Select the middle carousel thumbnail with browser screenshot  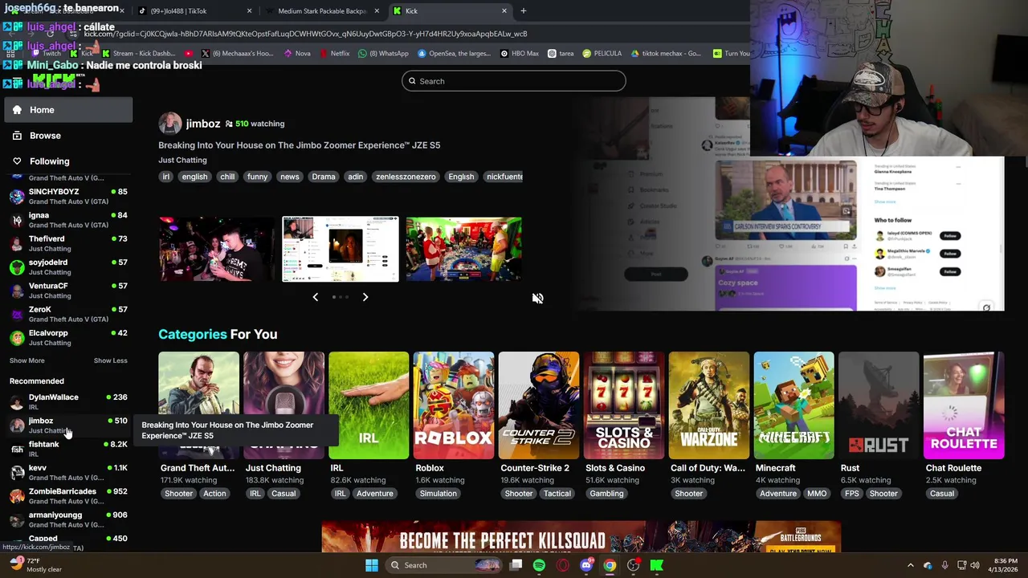[341, 249]
